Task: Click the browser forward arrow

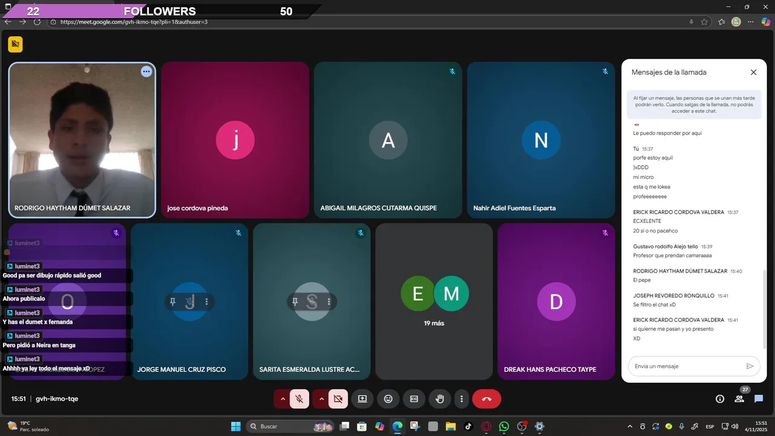Action: click(22, 22)
